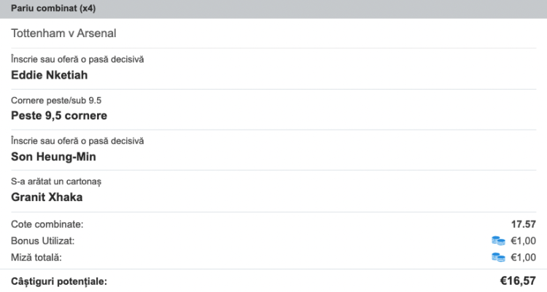Click the Son Heung-Min selection

coord(53,157)
